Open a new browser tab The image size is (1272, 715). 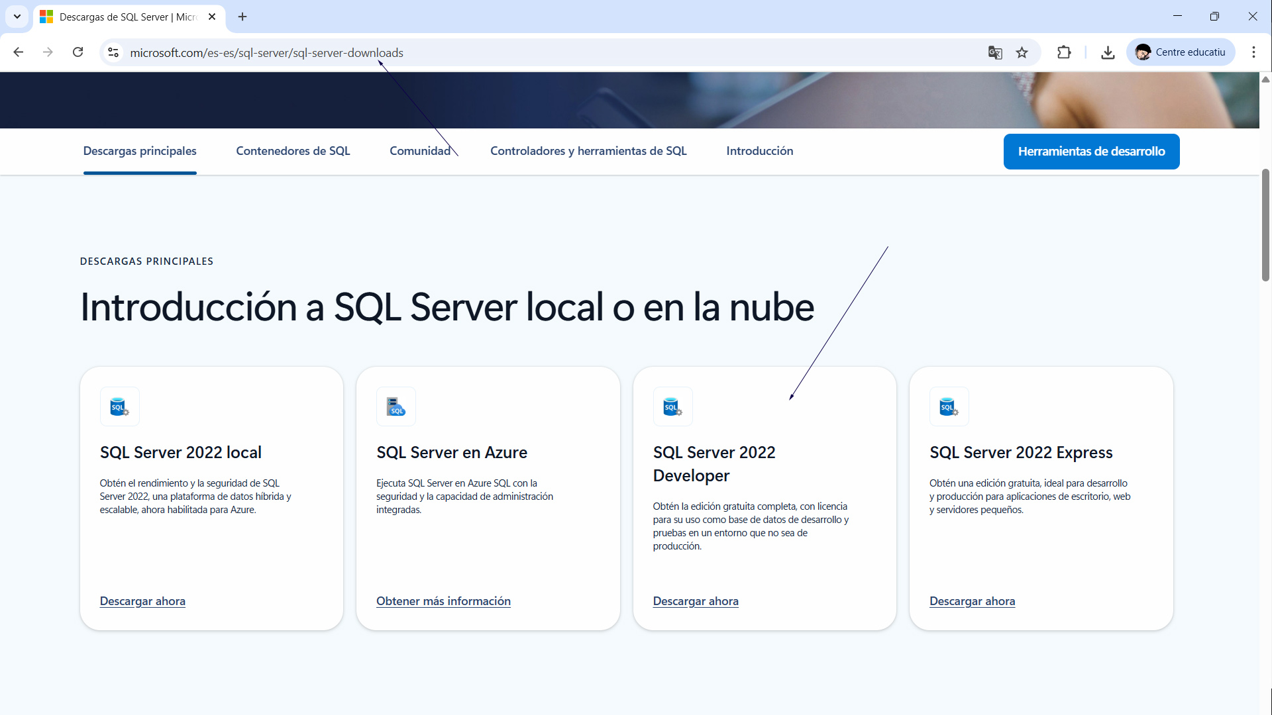(x=242, y=17)
